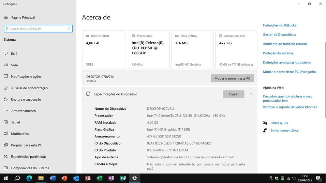Launch Excel from taskbar
The image size is (326, 183).
point(99,178)
